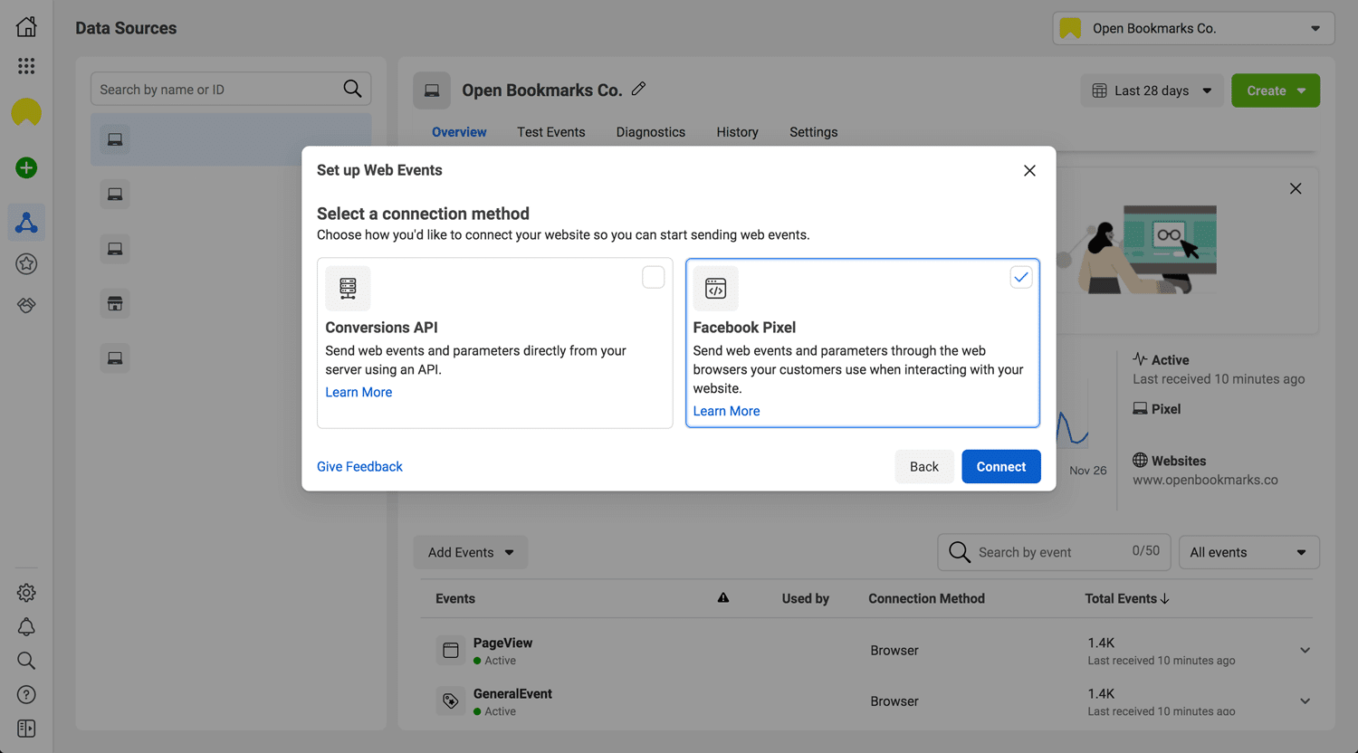Image resolution: width=1358 pixels, height=753 pixels.
Task: Check the Conversions API checkbox
Action: pyautogui.click(x=653, y=277)
